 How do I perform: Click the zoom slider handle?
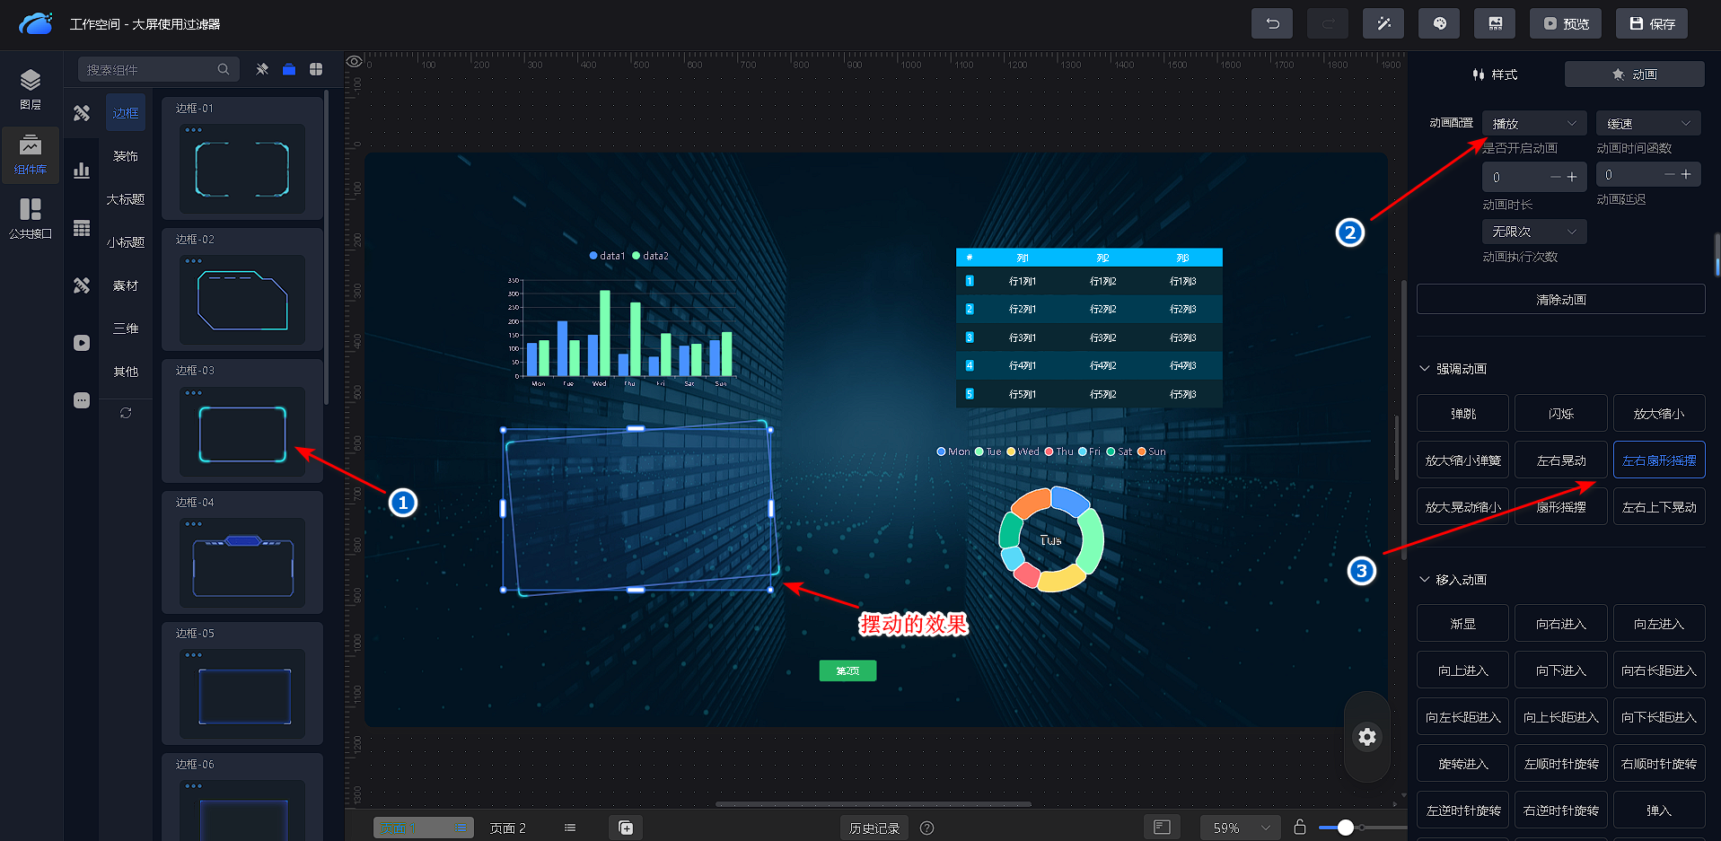(x=1345, y=828)
